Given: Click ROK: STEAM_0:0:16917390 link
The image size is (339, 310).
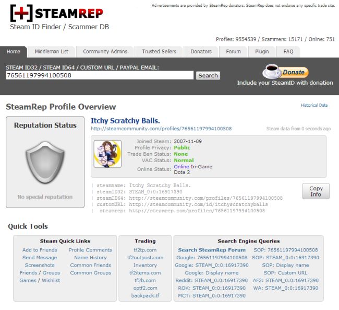Looking at the screenshot, I should point(212,288).
